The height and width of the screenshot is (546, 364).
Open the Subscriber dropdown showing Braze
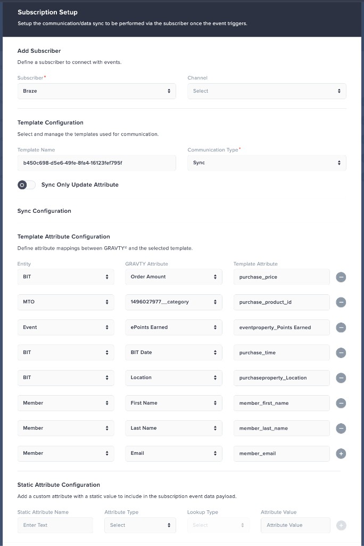[x=97, y=91]
